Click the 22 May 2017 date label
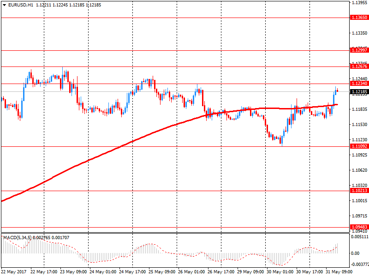The height and width of the screenshot is (277, 369). 14,272
